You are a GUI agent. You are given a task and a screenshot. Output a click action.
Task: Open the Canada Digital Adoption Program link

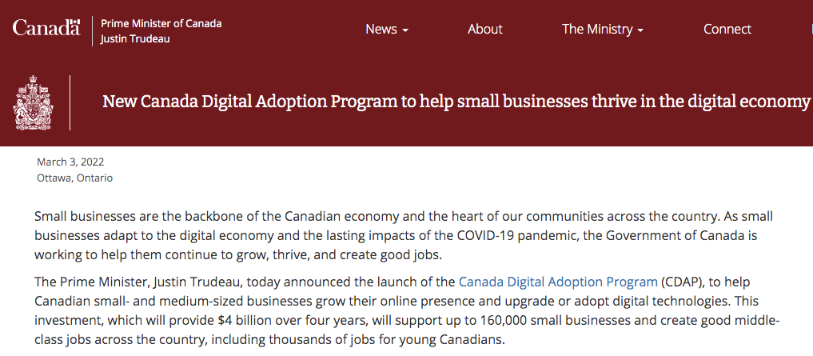558,282
